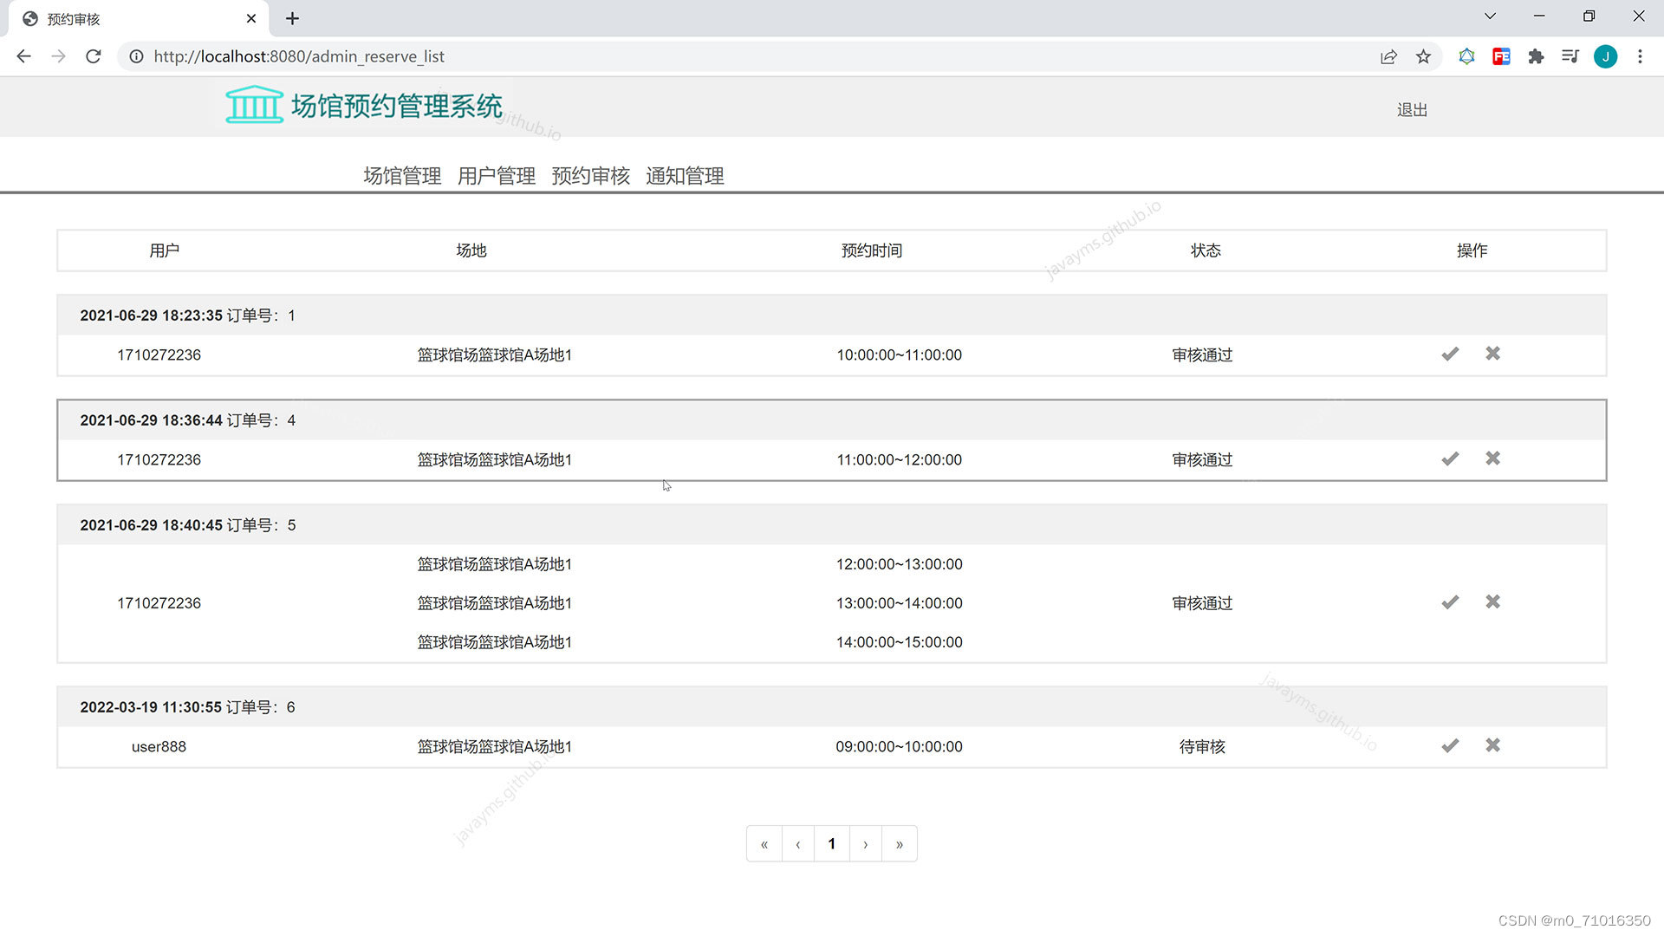
Task: Click 审核通过 status in order 1
Action: (1202, 354)
